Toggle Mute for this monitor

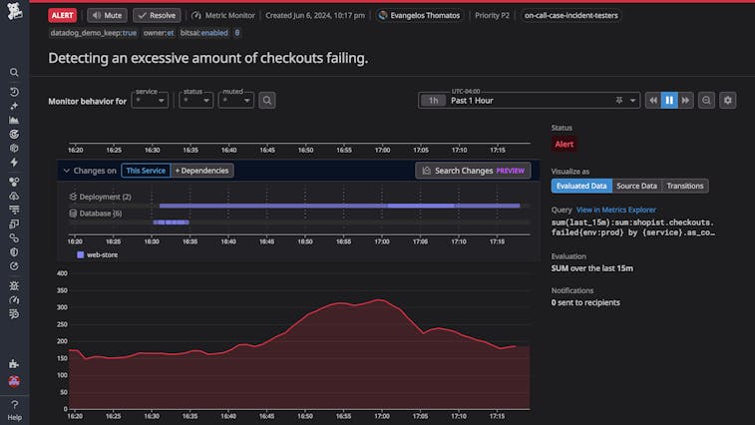click(108, 16)
